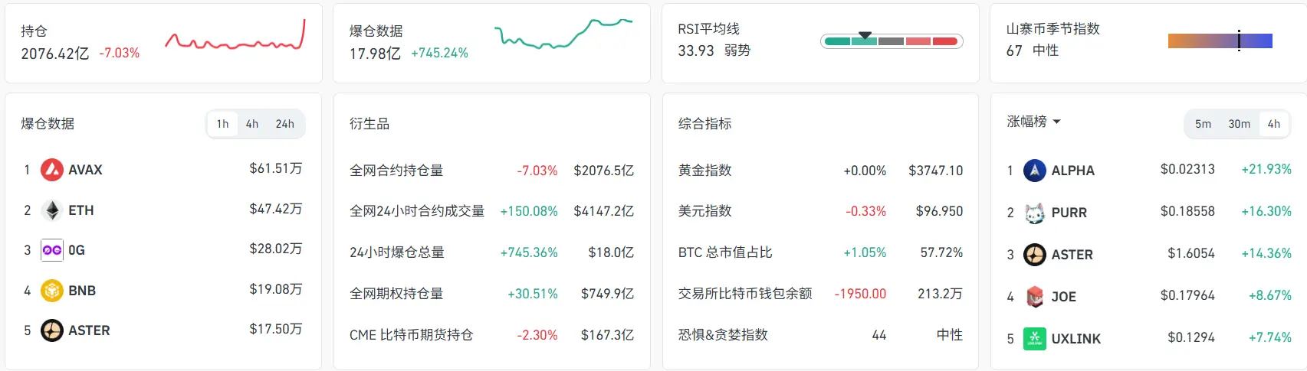
Task: Switch liquidation data to 4h
Action: click(x=252, y=124)
